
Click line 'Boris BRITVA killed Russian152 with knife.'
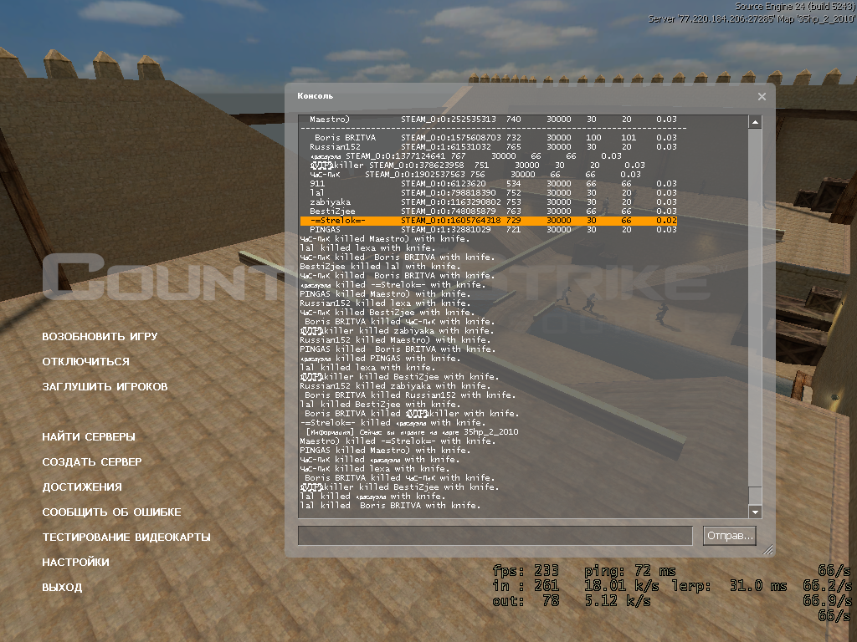tap(410, 395)
